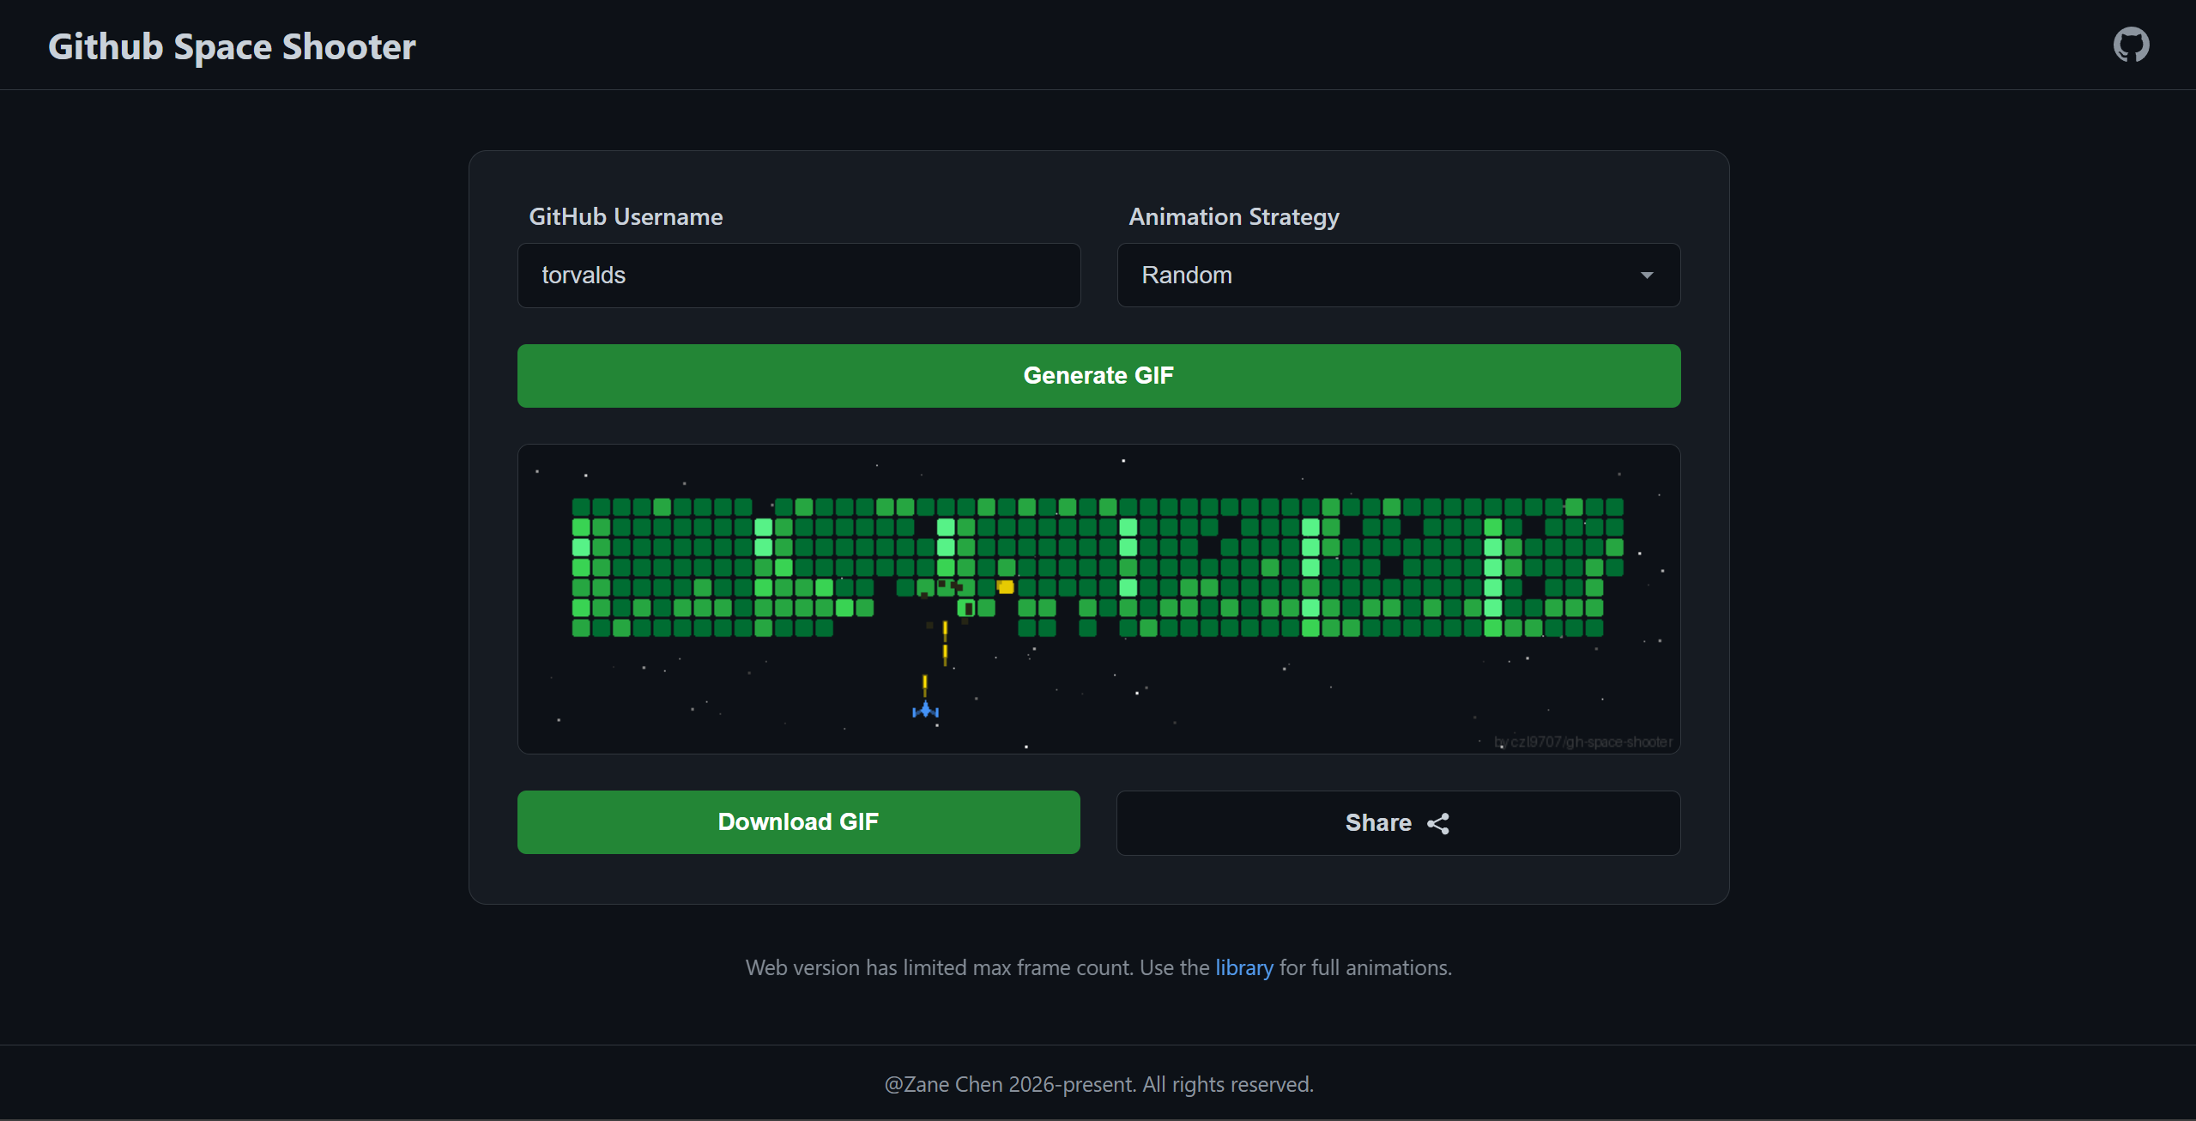Click the chevron arrow on the Random selector
2196x1121 pixels.
pyautogui.click(x=1647, y=275)
